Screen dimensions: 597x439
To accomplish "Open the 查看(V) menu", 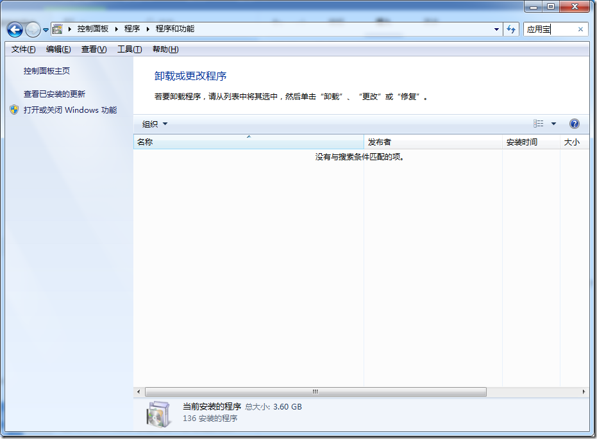I will [x=94, y=49].
